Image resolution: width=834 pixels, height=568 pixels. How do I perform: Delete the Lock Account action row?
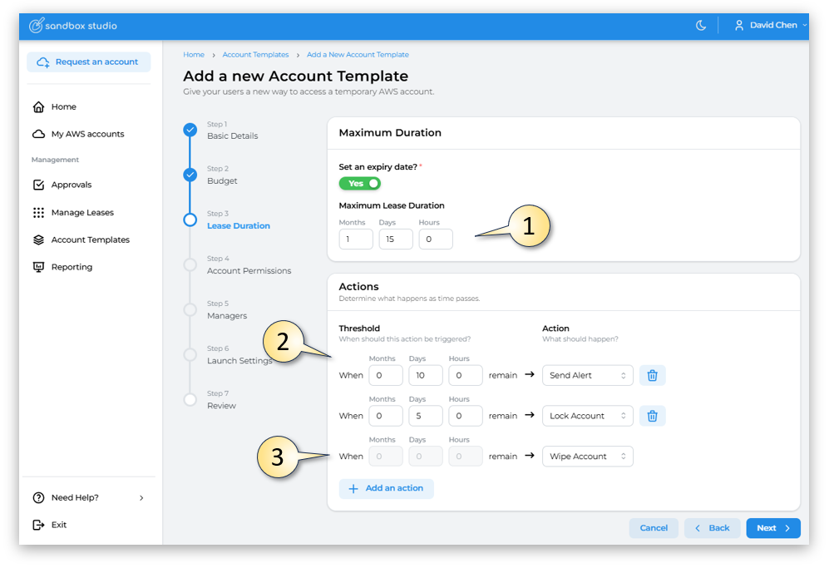pos(652,416)
